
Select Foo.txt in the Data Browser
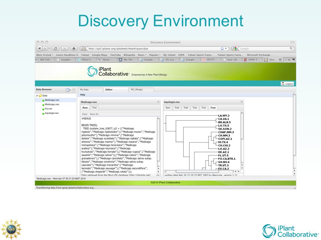pyautogui.click(x=48, y=109)
